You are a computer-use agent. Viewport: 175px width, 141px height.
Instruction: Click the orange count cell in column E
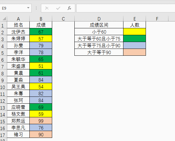[x=135, y=52]
